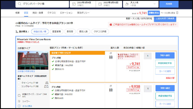The image size is (193, 109).
Task: Click 料金を固定する for the ¥9,741 plan
Action: click(165, 63)
